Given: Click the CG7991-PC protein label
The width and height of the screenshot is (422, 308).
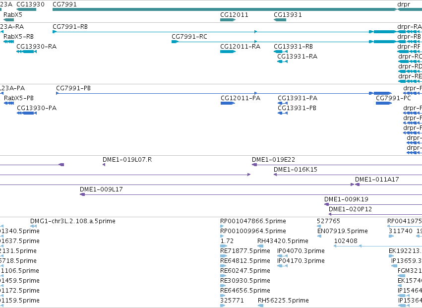Looking at the screenshot, I should (x=393, y=98).
